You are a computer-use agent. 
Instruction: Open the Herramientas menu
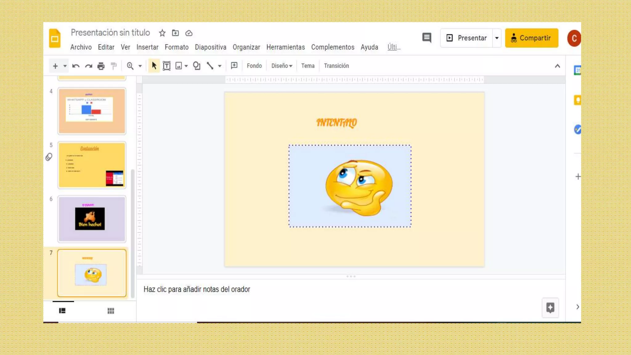click(285, 47)
